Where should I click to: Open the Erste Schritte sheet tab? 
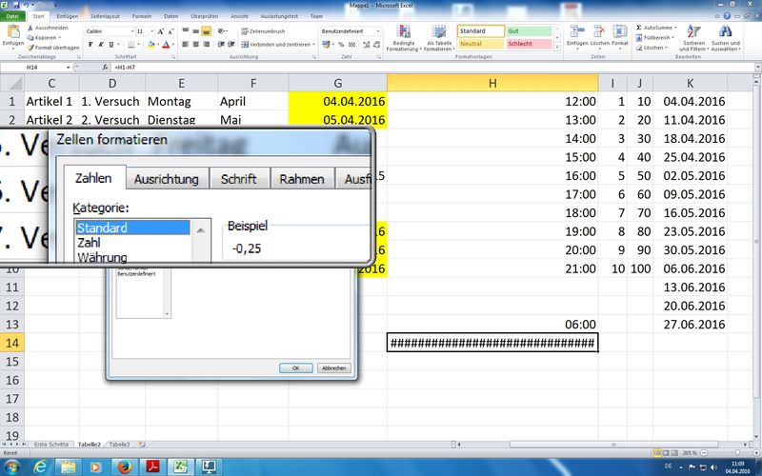51,445
